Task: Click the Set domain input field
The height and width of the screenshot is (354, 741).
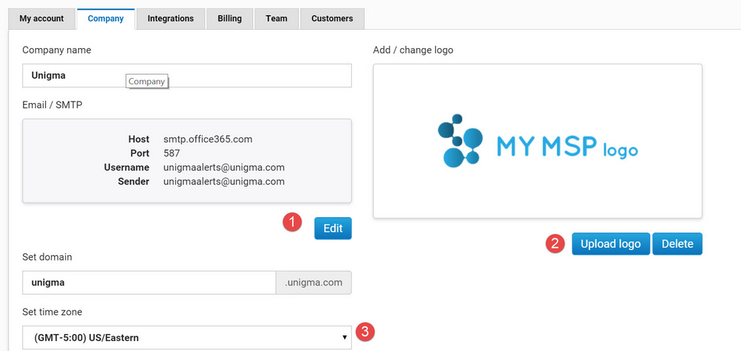Action: pos(149,283)
